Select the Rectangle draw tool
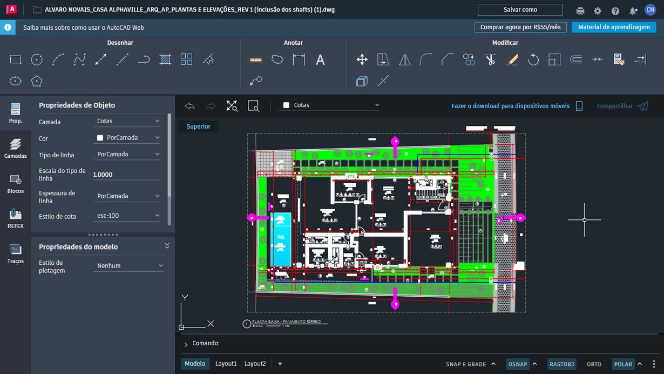The width and height of the screenshot is (664, 374). coord(16,60)
